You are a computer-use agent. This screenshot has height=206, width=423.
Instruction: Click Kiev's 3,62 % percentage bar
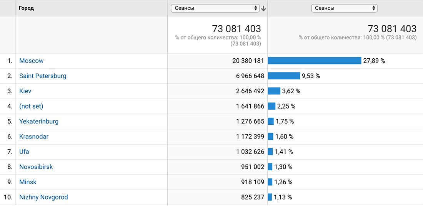click(274, 91)
